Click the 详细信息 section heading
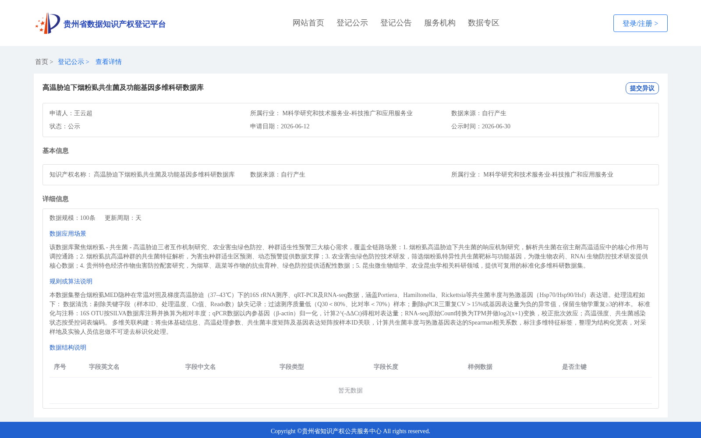Screen dimensions: 701x438 coord(56,199)
